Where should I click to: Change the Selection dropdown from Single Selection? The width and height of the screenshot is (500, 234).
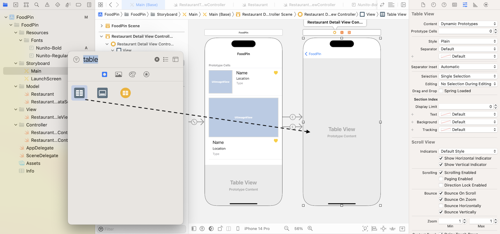pos(468,76)
